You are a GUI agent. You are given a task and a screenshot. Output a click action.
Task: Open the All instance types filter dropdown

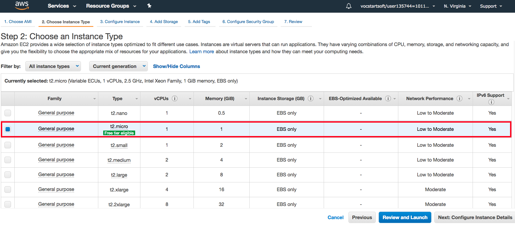pos(53,66)
